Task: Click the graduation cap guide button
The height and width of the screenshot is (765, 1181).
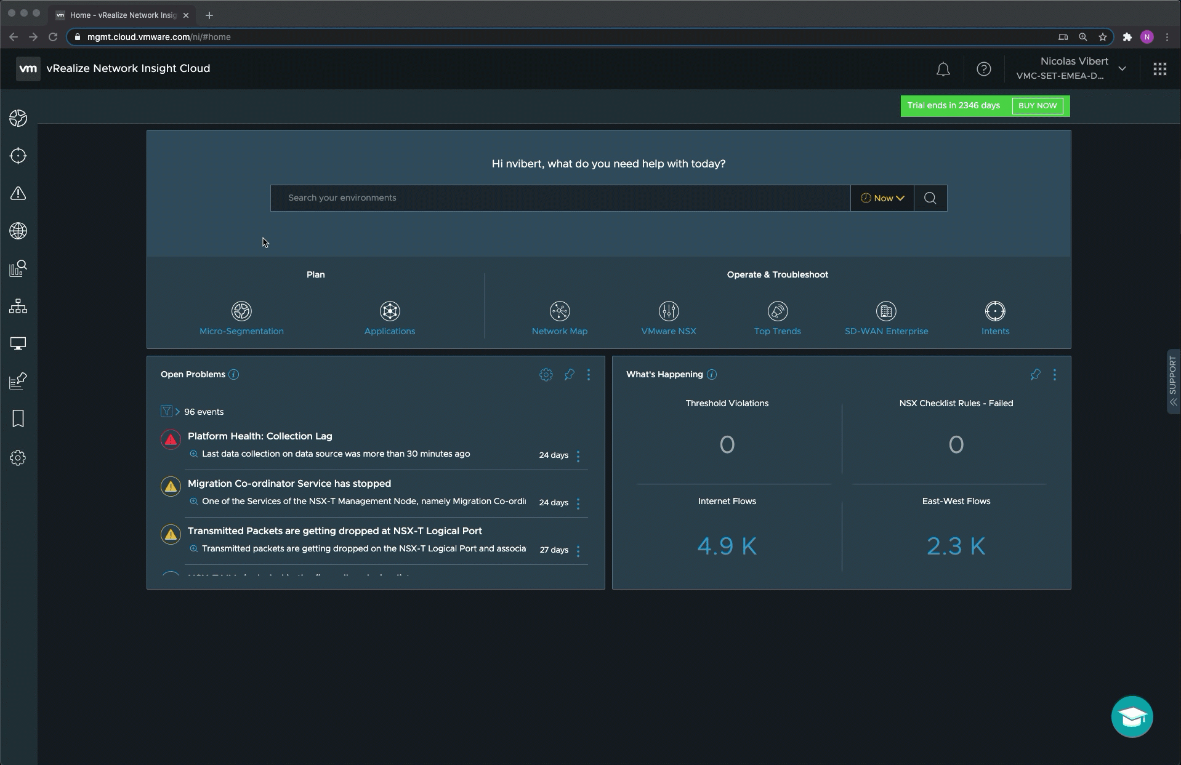Action: click(1131, 716)
